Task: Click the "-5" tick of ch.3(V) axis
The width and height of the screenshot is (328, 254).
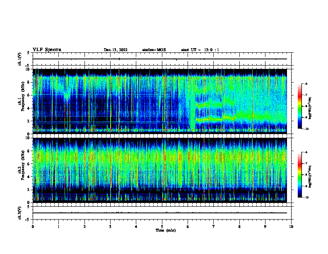Action: pos(28,220)
